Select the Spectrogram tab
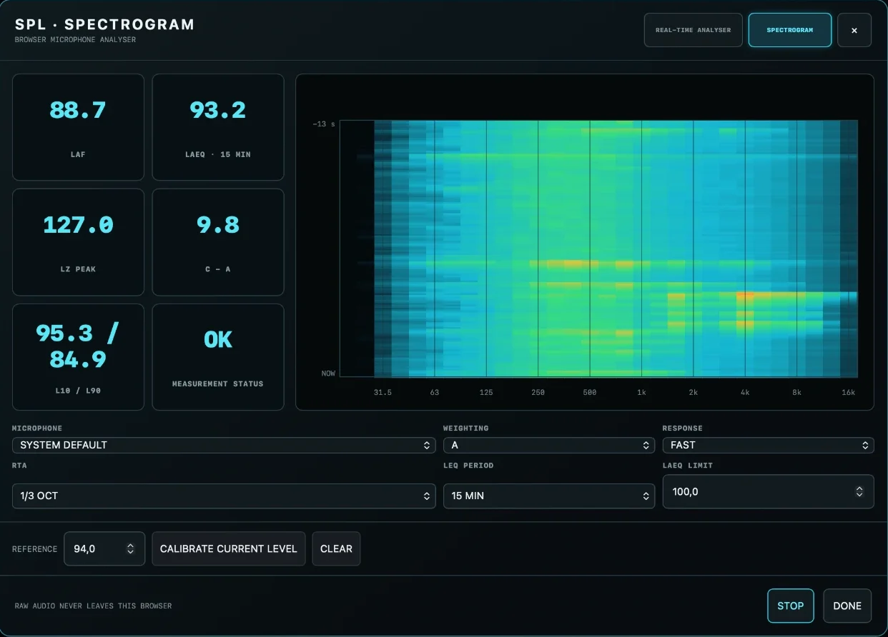The width and height of the screenshot is (888, 637). click(x=789, y=30)
